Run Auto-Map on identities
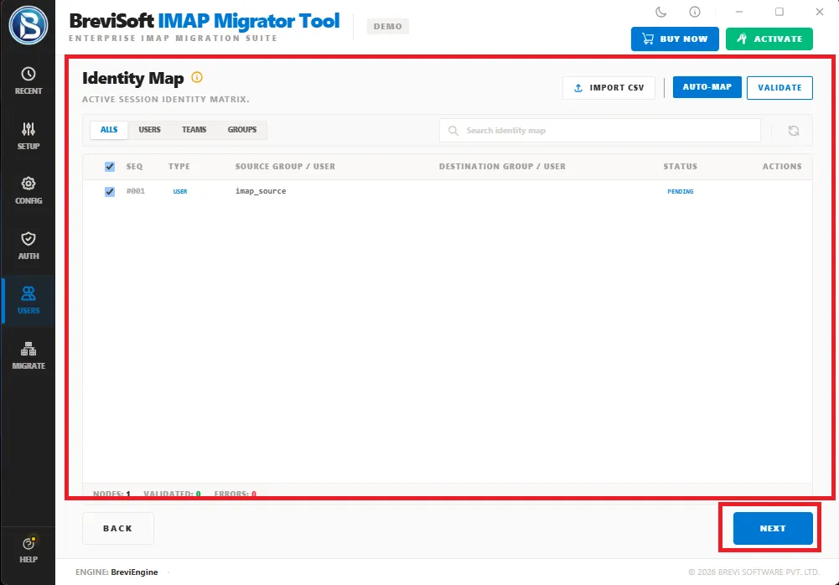This screenshot has width=839, height=585. 707,87
